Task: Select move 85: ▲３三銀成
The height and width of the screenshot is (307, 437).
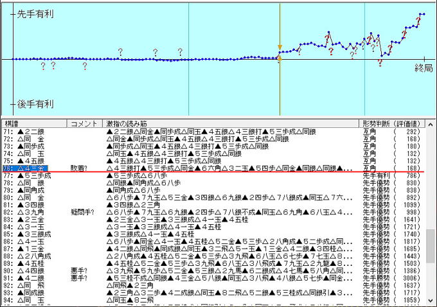Action: pos(27,234)
